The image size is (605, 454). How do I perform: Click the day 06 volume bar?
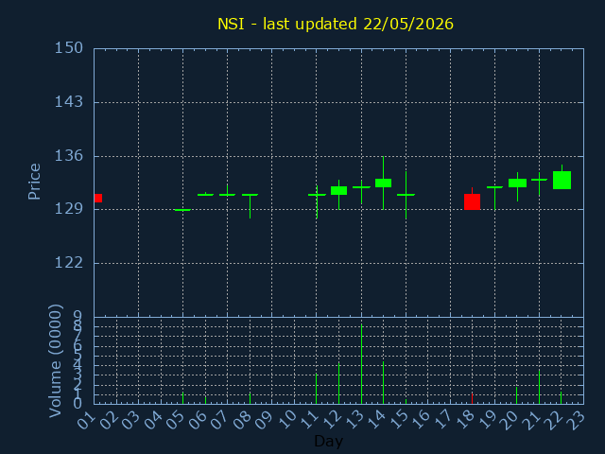pyautogui.click(x=205, y=400)
